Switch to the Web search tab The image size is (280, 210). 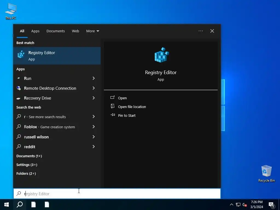click(75, 31)
